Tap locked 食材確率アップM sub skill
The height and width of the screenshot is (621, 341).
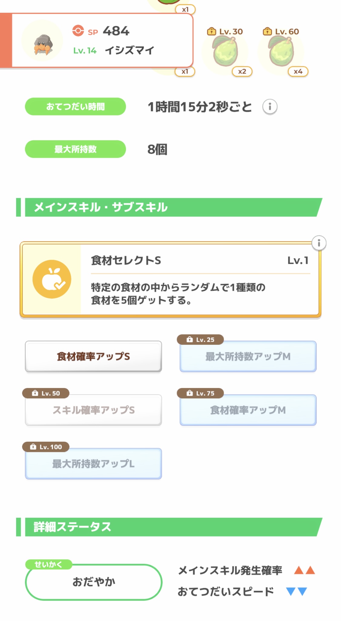pos(248,410)
